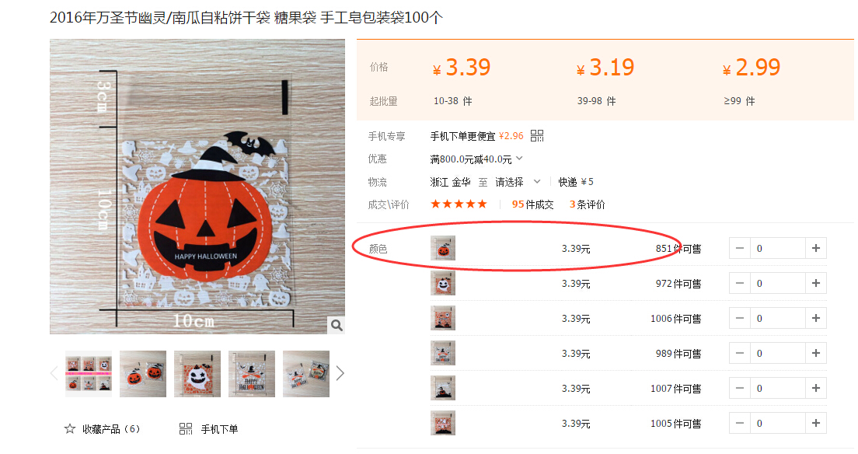Increase quantity for the 851件可售 row
The width and height of the screenshot is (858, 454).
(x=816, y=248)
